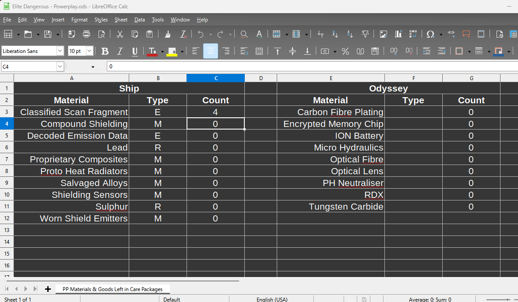Add a decimal place to the number
Viewport: 518px width, 302px height.
click(394, 51)
